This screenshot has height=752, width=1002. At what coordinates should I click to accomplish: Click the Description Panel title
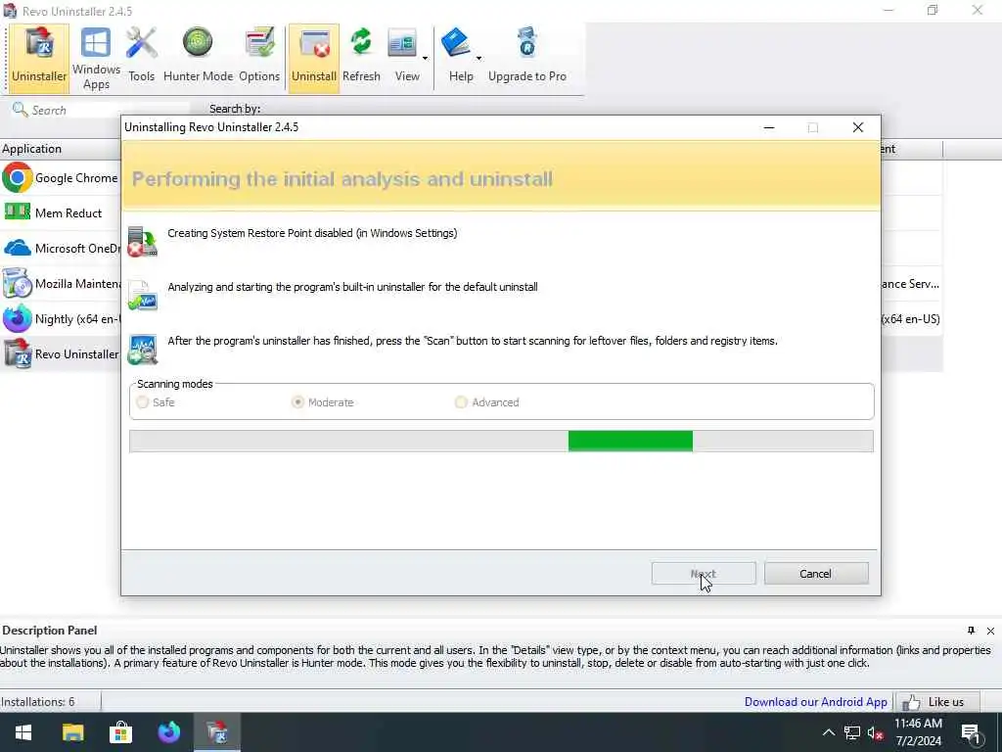point(50,631)
